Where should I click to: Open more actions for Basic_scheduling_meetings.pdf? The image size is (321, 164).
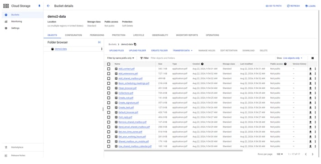315,83
